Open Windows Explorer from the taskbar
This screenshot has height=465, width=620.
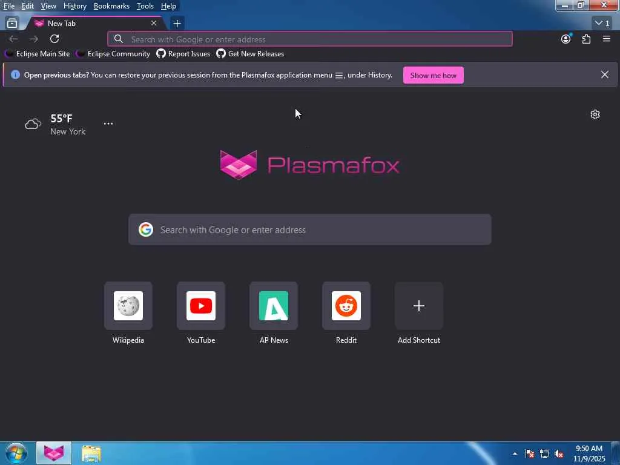[91, 453]
